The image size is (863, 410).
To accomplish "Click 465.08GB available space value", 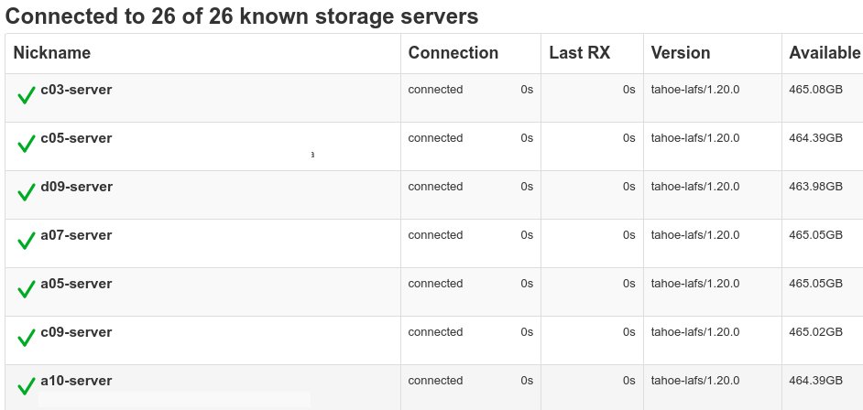I will 815,90.
